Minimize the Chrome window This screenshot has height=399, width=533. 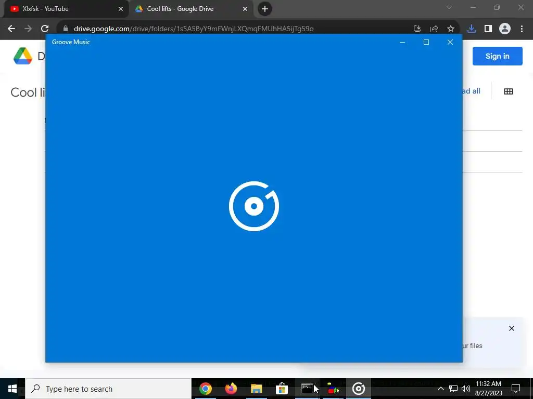click(473, 7)
